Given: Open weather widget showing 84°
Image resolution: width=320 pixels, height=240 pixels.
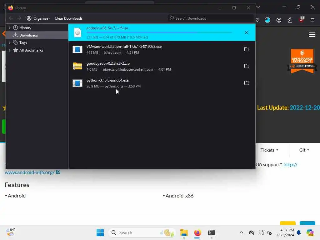Looking at the screenshot, I should 11,232.
